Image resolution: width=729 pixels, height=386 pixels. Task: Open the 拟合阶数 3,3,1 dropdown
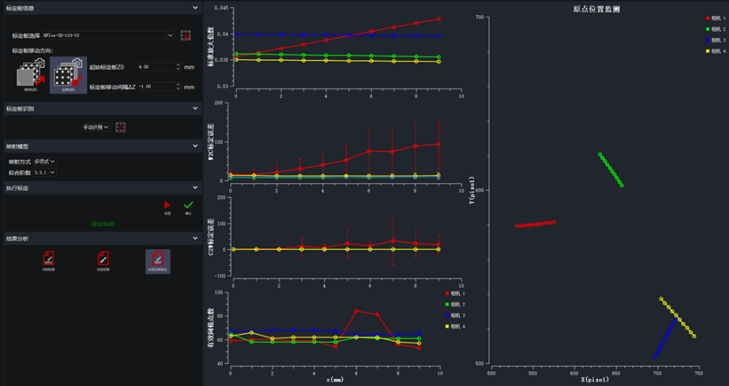click(43, 172)
